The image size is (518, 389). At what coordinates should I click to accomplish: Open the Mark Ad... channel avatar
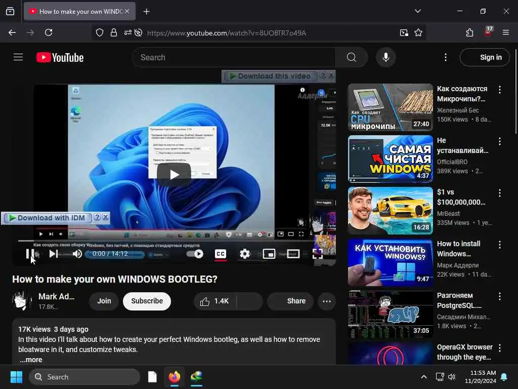click(22, 301)
